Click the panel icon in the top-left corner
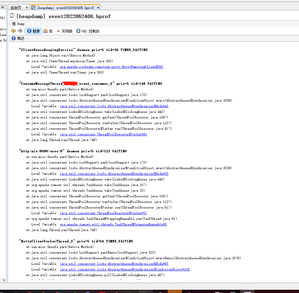The width and height of the screenshot is (299, 293). (x=3, y=7)
